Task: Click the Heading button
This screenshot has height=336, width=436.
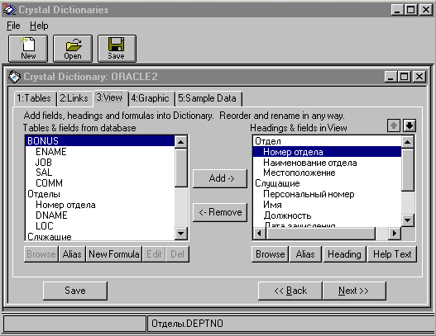Action: pyautogui.click(x=344, y=254)
